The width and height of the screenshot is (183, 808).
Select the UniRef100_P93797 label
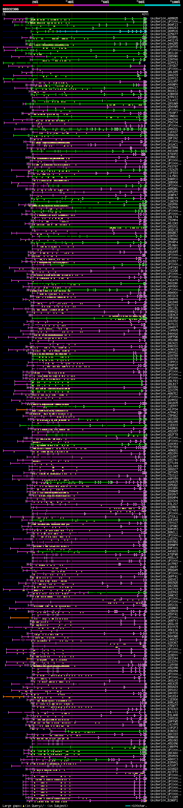pos(164,167)
